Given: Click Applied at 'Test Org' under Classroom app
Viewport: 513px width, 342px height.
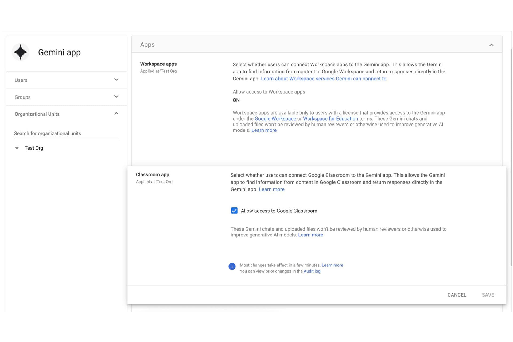Looking at the screenshot, I should (154, 182).
